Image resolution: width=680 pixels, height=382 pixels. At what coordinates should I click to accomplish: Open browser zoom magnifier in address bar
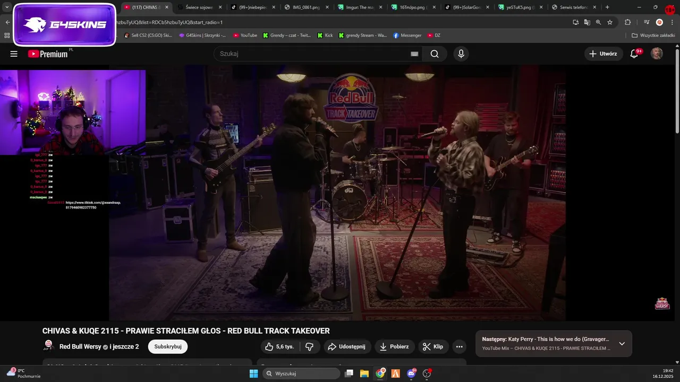(x=598, y=22)
